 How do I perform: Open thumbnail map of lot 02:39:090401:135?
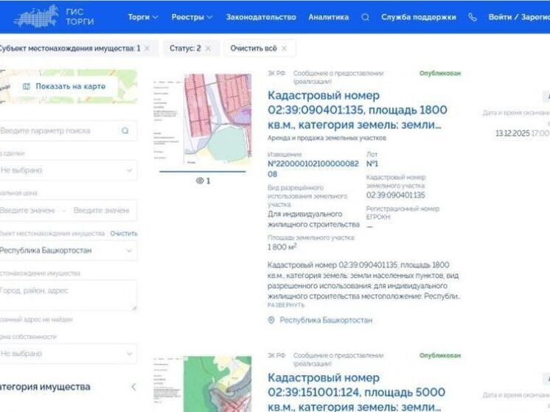click(x=203, y=119)
